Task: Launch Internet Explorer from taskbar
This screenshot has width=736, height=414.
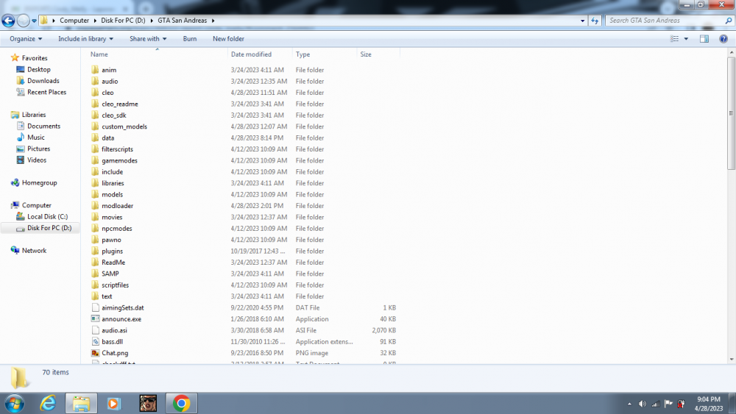Action: [x=47, y=403]
